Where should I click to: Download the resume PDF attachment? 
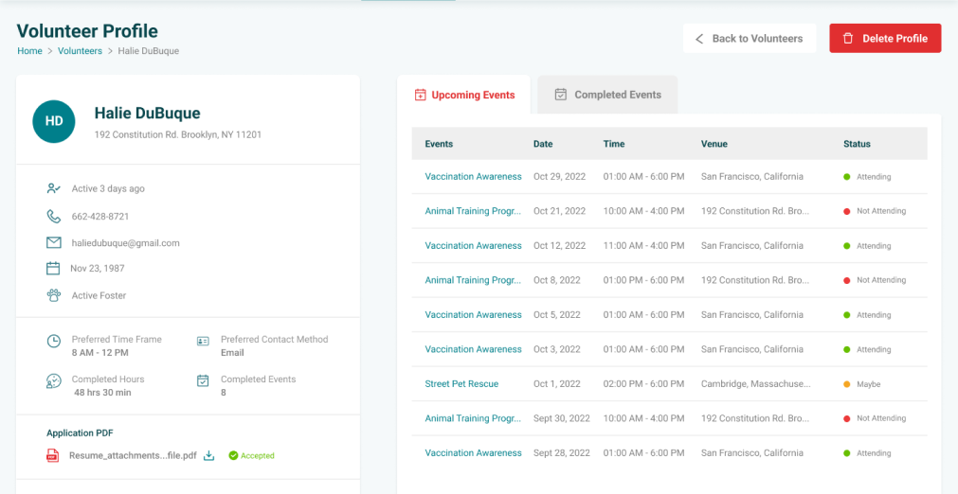click(209, 455)
